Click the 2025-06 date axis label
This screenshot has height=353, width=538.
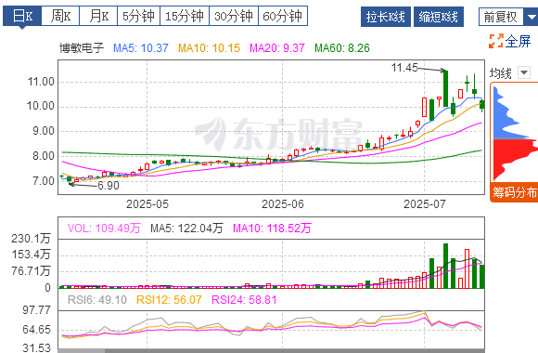(x=283, y=204)
